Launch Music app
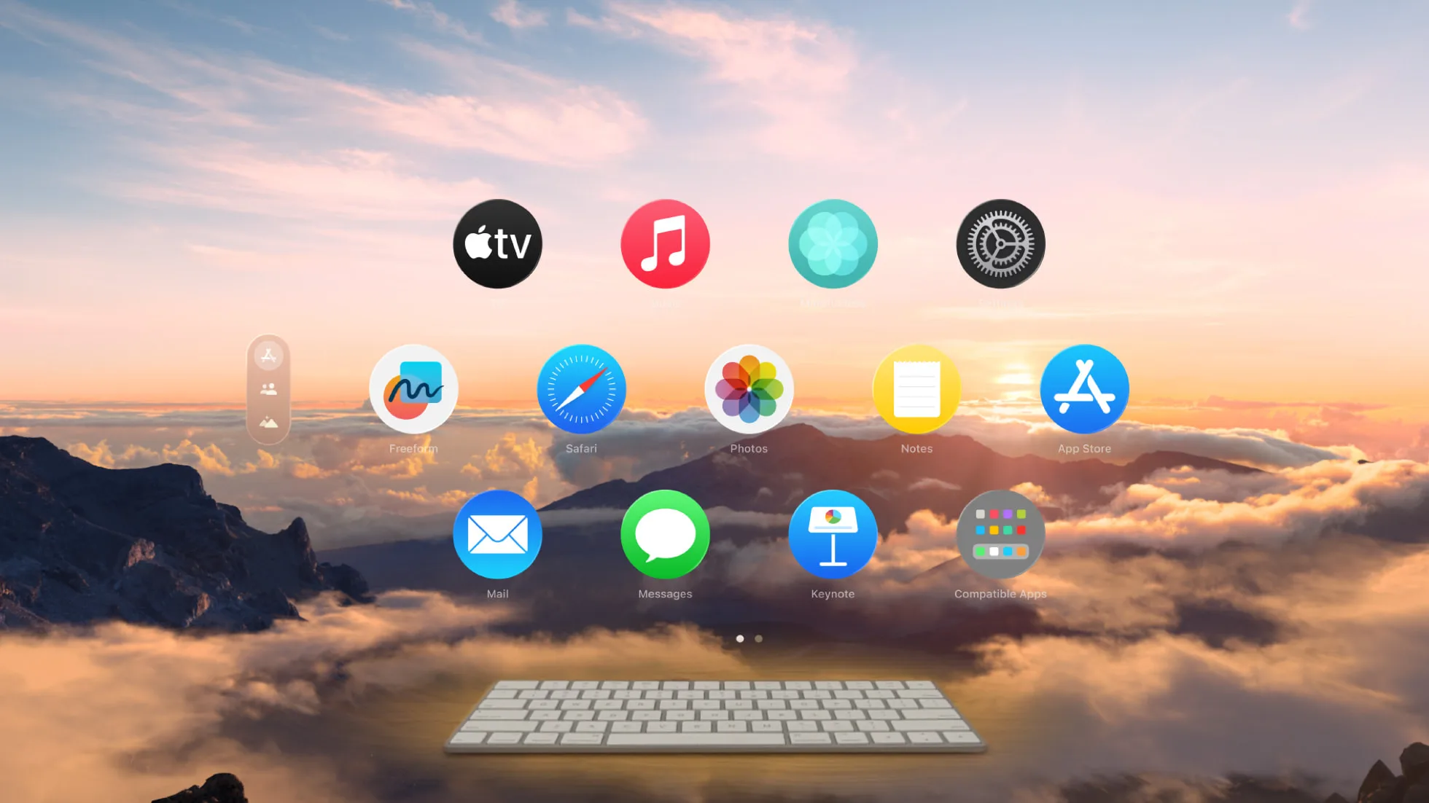Viewport: 1429px width, 803px height. point(666,243)
